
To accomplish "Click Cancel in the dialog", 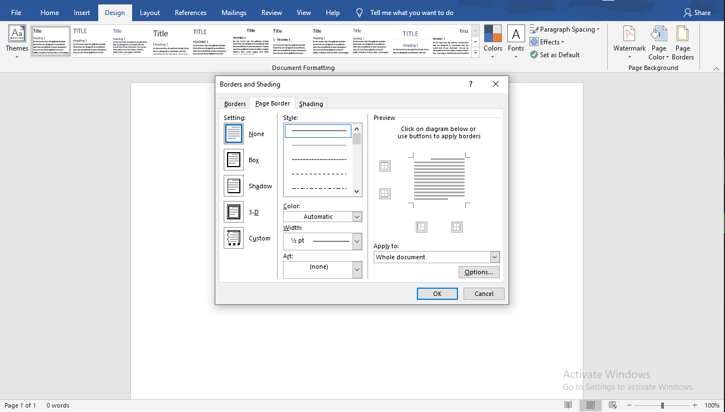I will coord(484,294).
